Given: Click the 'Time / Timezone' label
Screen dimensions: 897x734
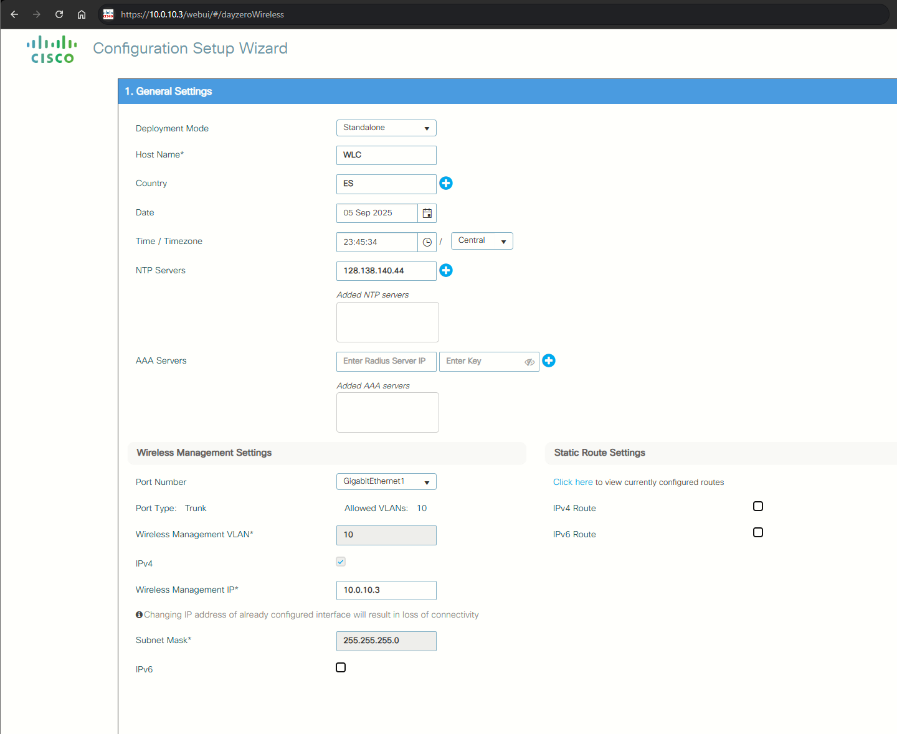Looking at the screenshot, I should pos(169,241).
